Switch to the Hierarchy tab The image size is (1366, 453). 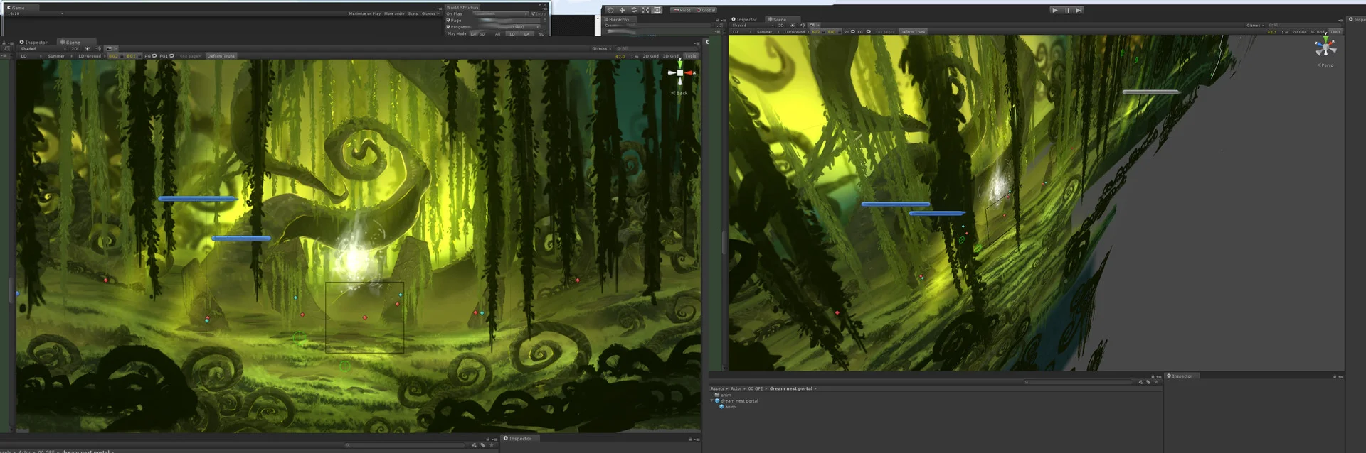(x=618, y=19)
